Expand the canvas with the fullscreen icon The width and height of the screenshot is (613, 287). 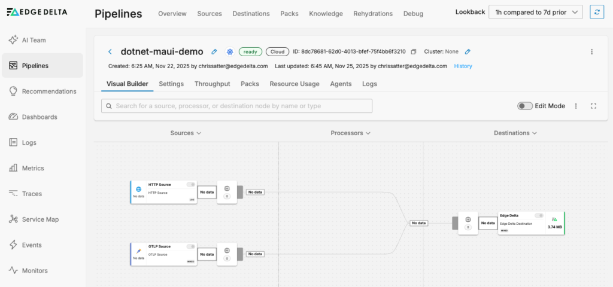pos(593,106)
